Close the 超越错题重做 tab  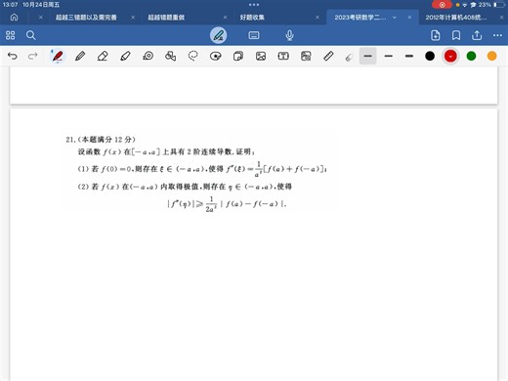[225, 18]
